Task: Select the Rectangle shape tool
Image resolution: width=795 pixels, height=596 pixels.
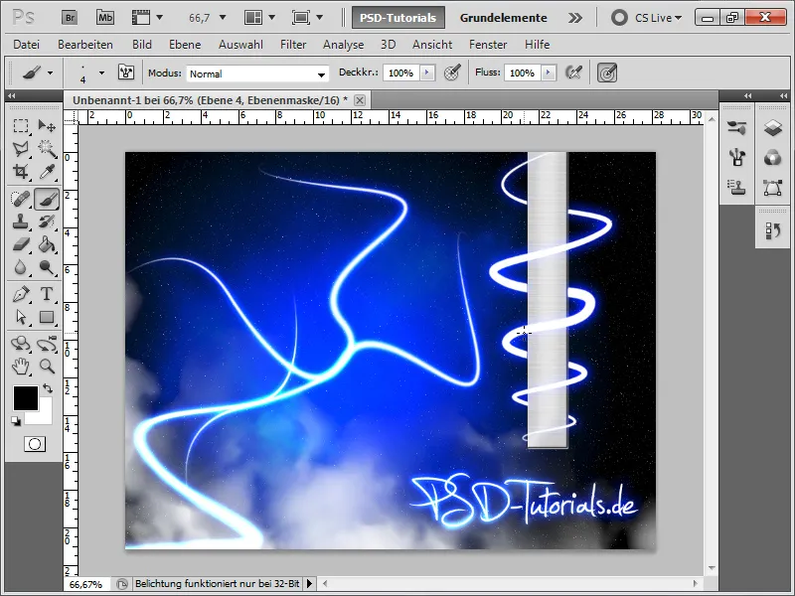Action: click(47, 317)
